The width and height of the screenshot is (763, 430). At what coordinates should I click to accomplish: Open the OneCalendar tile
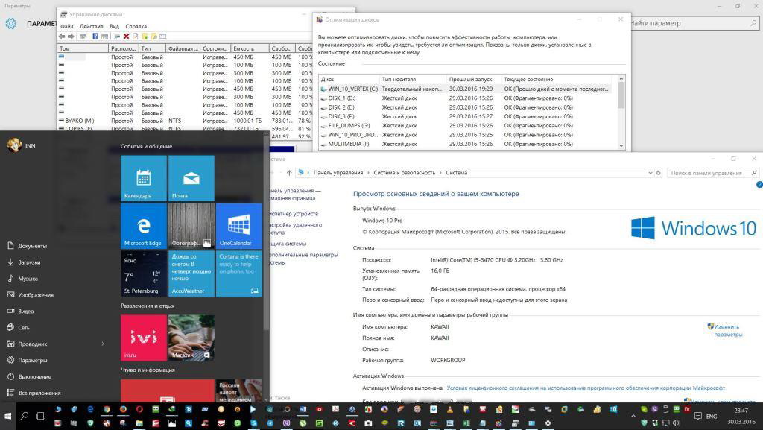(238, 226)
